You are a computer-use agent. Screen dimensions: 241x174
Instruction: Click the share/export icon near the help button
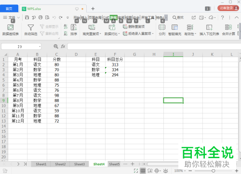tap(194, 17)
